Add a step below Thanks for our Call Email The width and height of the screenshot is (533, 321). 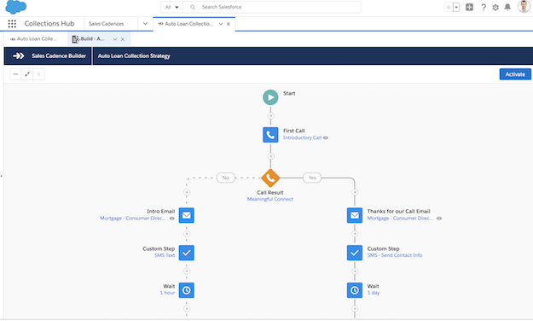tap(355, 234)
